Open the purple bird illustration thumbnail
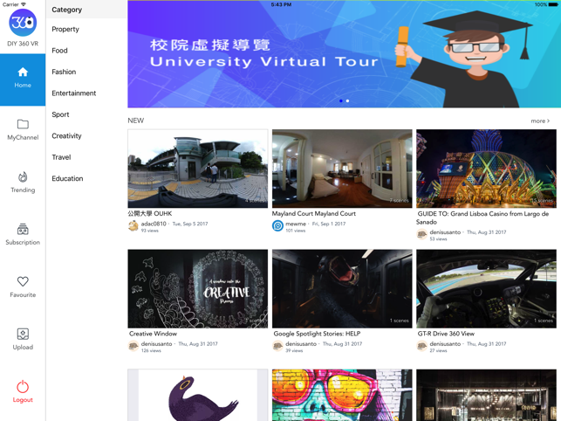This screenshot has width=561, height=421. coord(197,395)
